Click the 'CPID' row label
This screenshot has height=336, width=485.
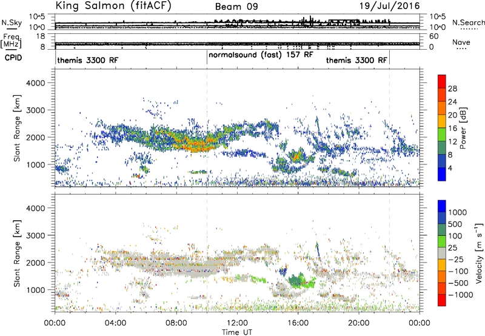point(13,58)
